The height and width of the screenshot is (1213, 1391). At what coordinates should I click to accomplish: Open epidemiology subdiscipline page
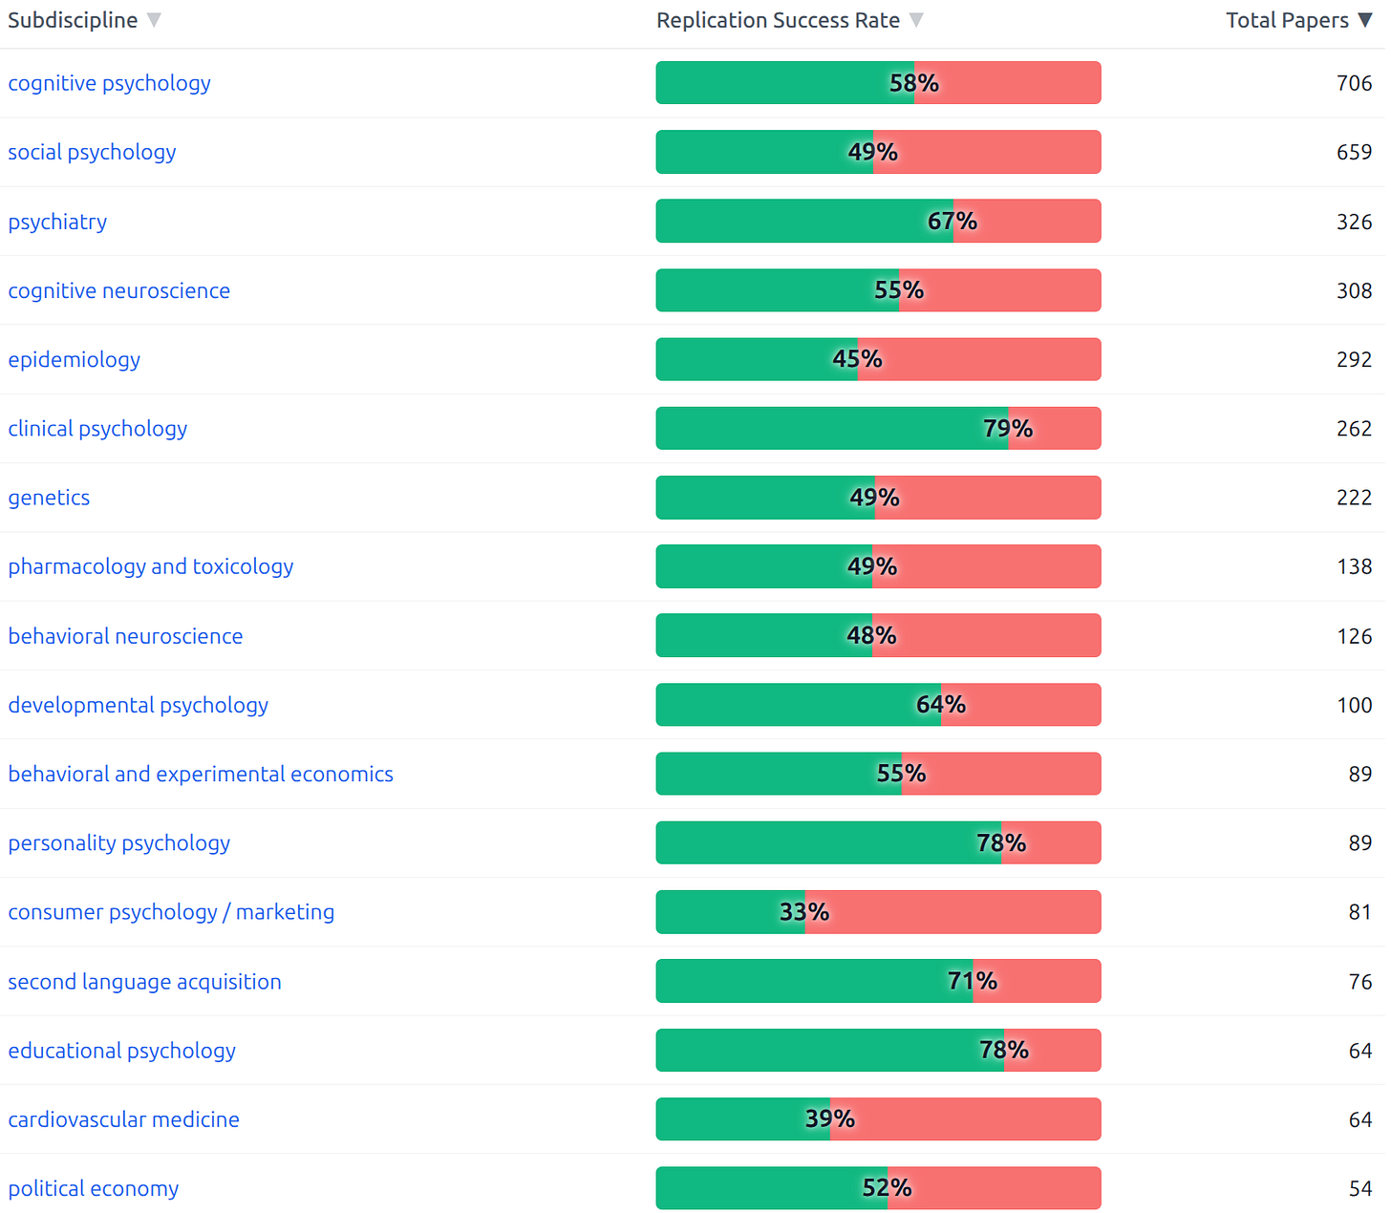pos(74,359)
